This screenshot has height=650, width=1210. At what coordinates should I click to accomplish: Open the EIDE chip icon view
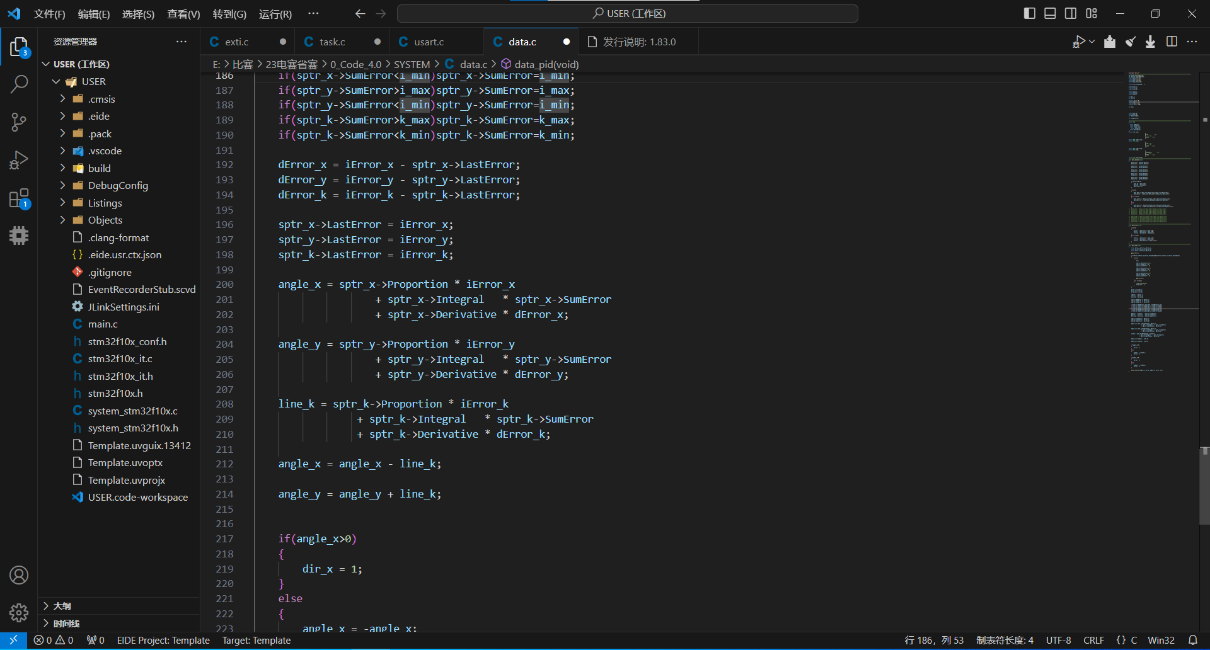[x=19, y=236]
